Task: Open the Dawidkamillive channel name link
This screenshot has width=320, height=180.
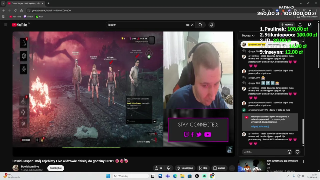Action: (x=30, y=166)
